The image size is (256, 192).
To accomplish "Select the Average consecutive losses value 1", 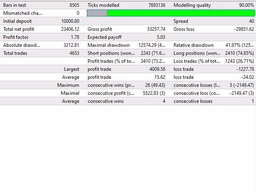I will coord(253,101).
